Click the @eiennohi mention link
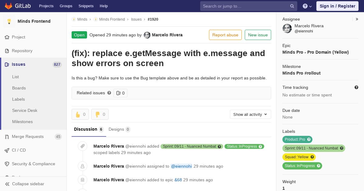364x191 pixels. [181, 166]
